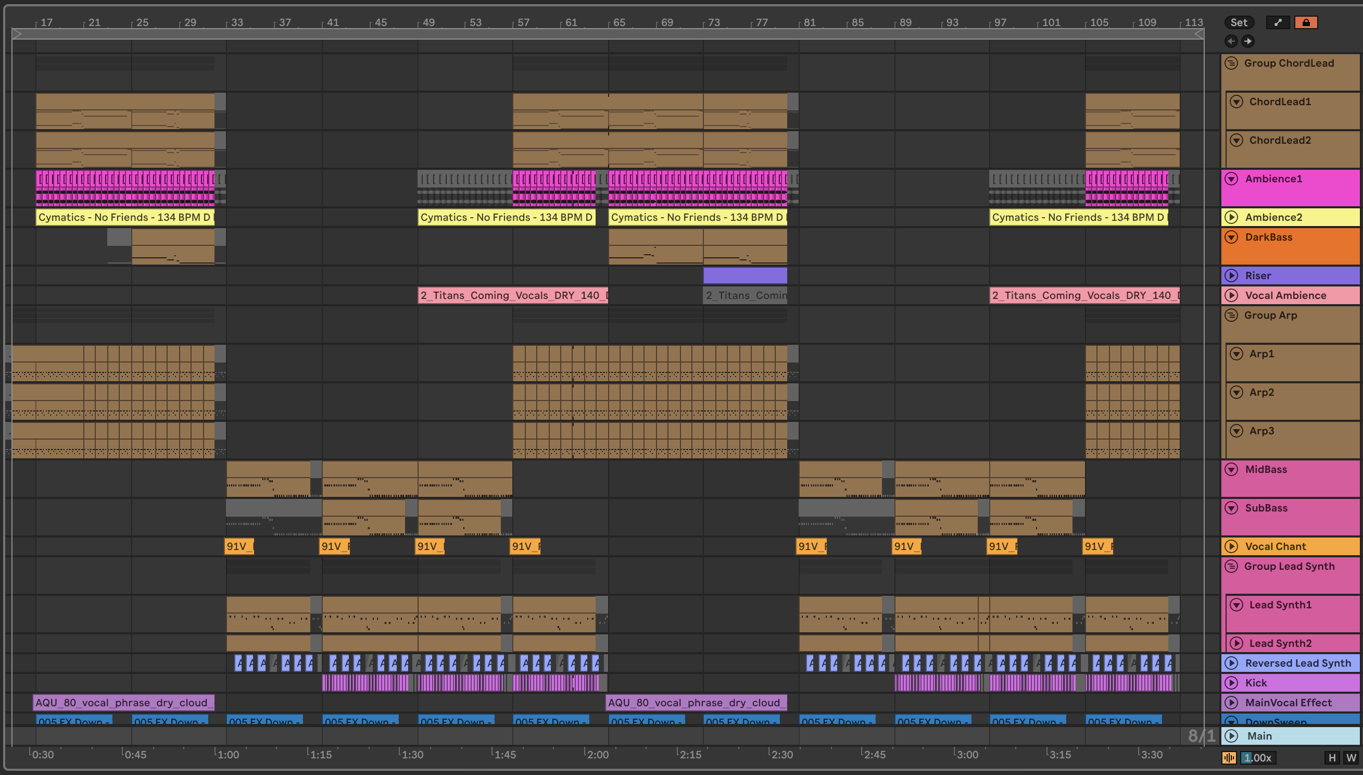The height and width of the screenshot is (775, 1363).
Task: Unfold the SubBass track
Action: coord(1231,508)
